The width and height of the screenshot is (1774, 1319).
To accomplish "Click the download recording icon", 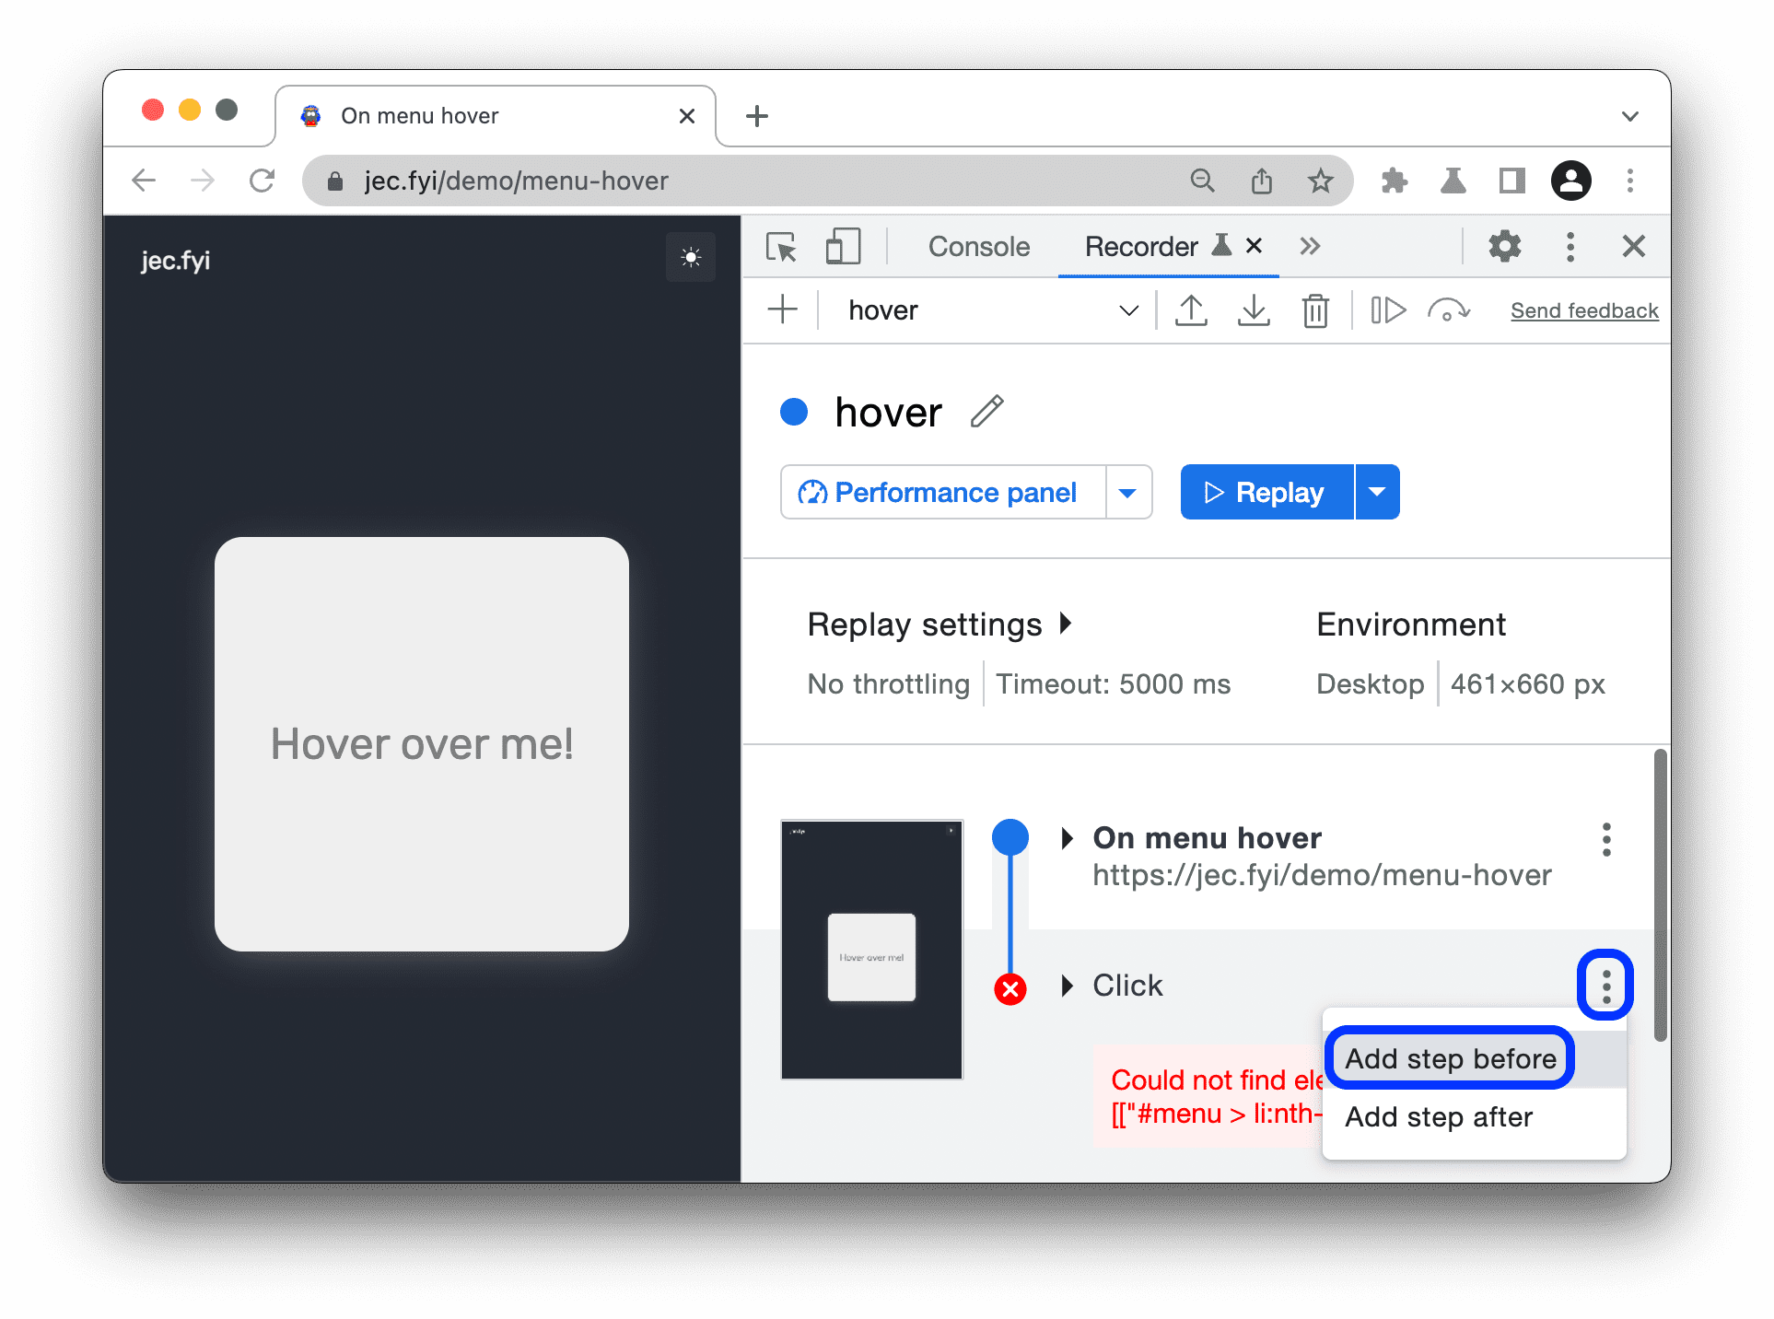I will pyautogui.click(x=1254, y=310).
